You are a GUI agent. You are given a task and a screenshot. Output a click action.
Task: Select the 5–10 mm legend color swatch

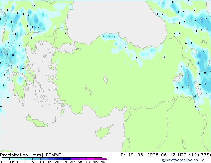(36, 159)
